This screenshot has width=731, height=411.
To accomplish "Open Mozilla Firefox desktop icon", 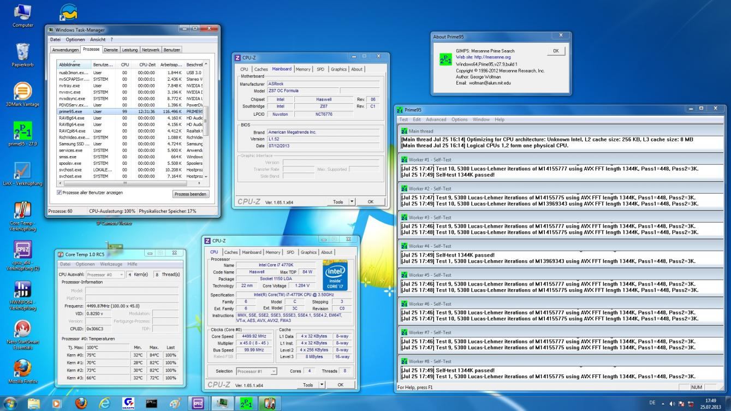I will point(22,371).
